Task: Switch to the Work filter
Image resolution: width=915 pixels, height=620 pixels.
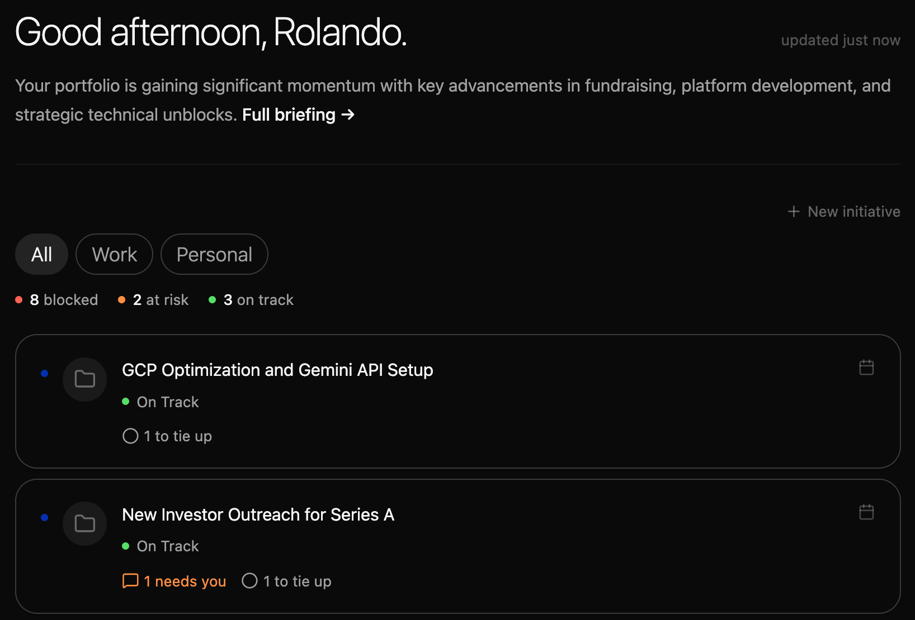Action: (x=115, y=254)
